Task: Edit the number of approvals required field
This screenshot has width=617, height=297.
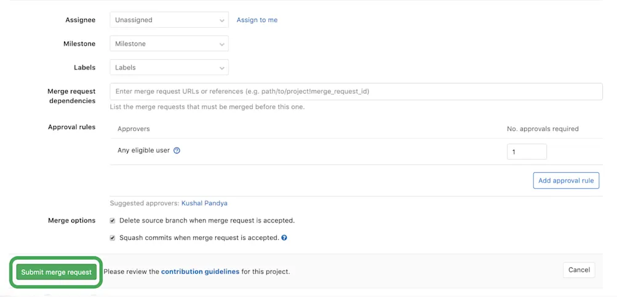Action: (x=527, y=152)
